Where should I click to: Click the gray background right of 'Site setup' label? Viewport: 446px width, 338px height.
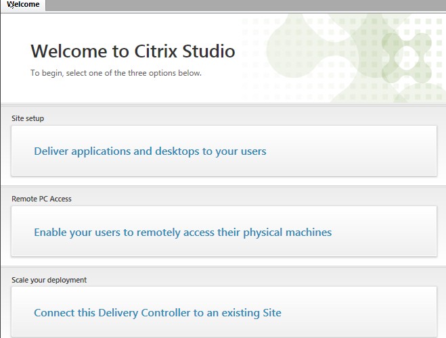[x=237, y=118]
